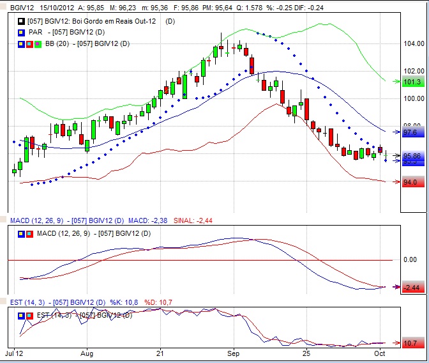Viewport: 429px width, 363px height.
Task: Click the red signal icon in MACD legend
Action: (29, 233)
